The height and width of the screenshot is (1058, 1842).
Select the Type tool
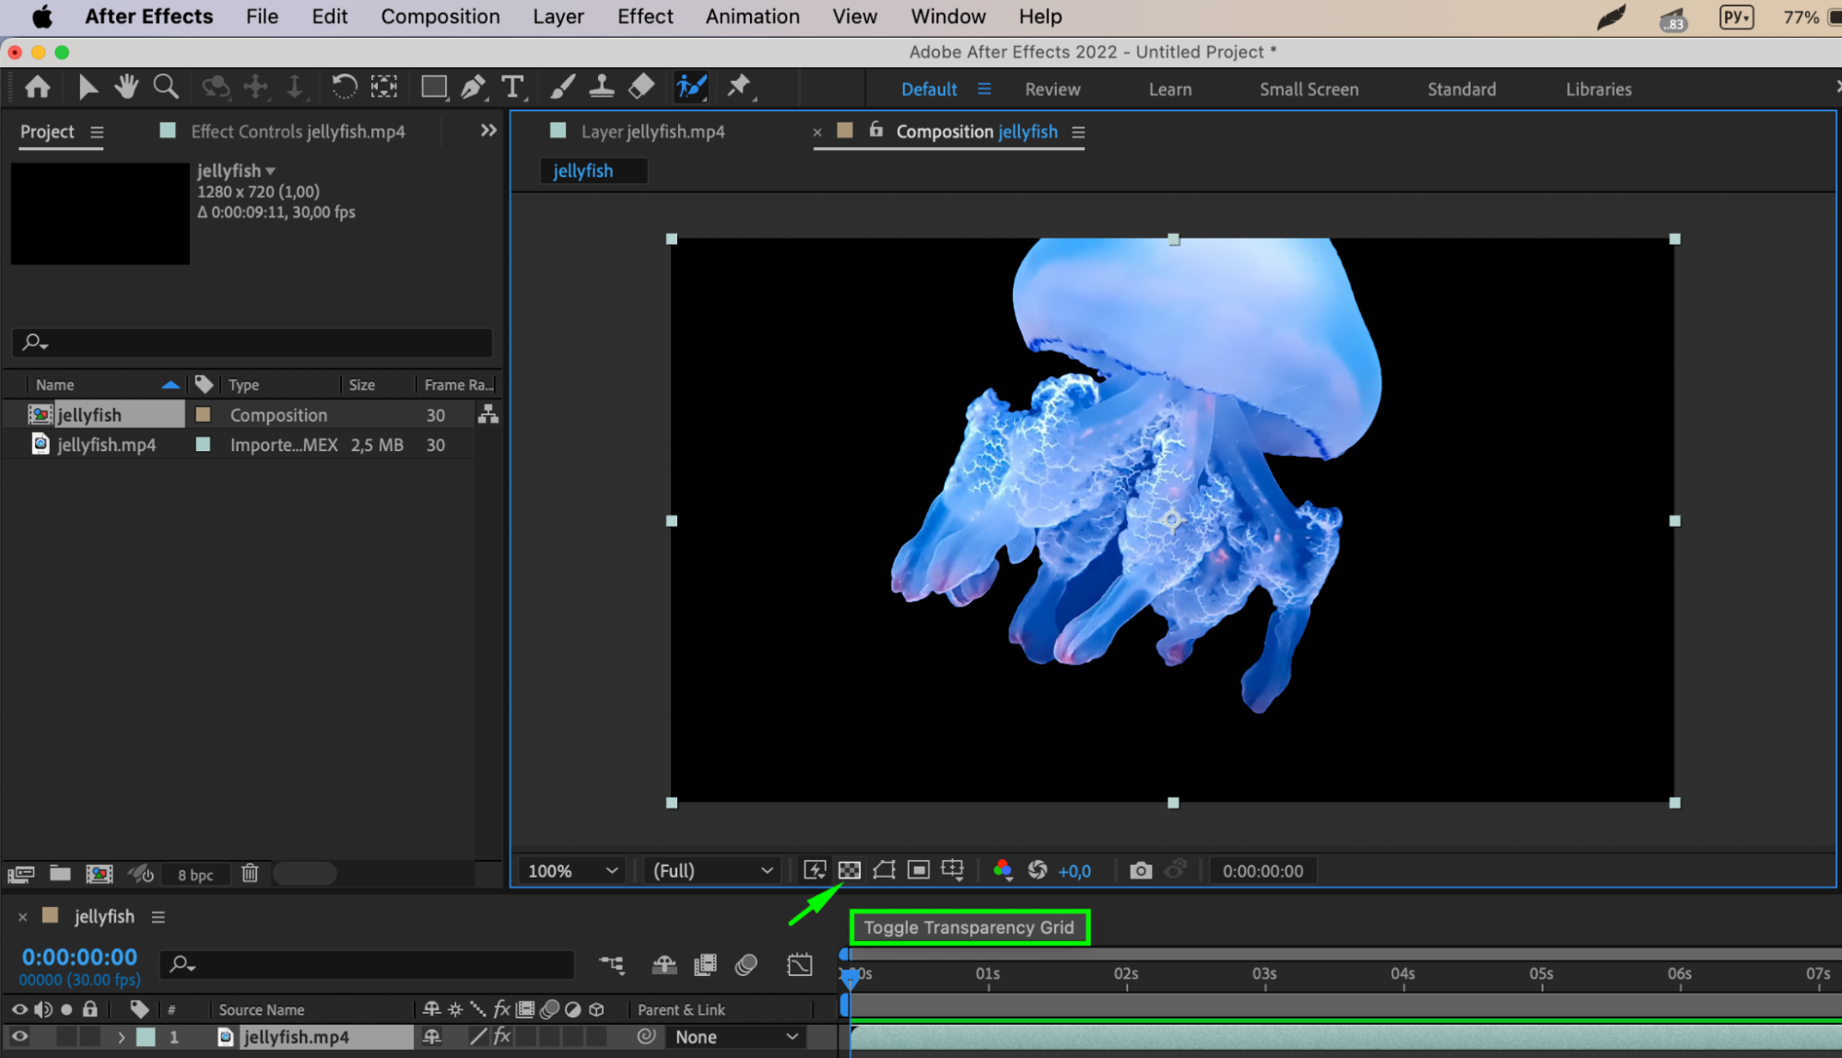click(x=512, y=87)
